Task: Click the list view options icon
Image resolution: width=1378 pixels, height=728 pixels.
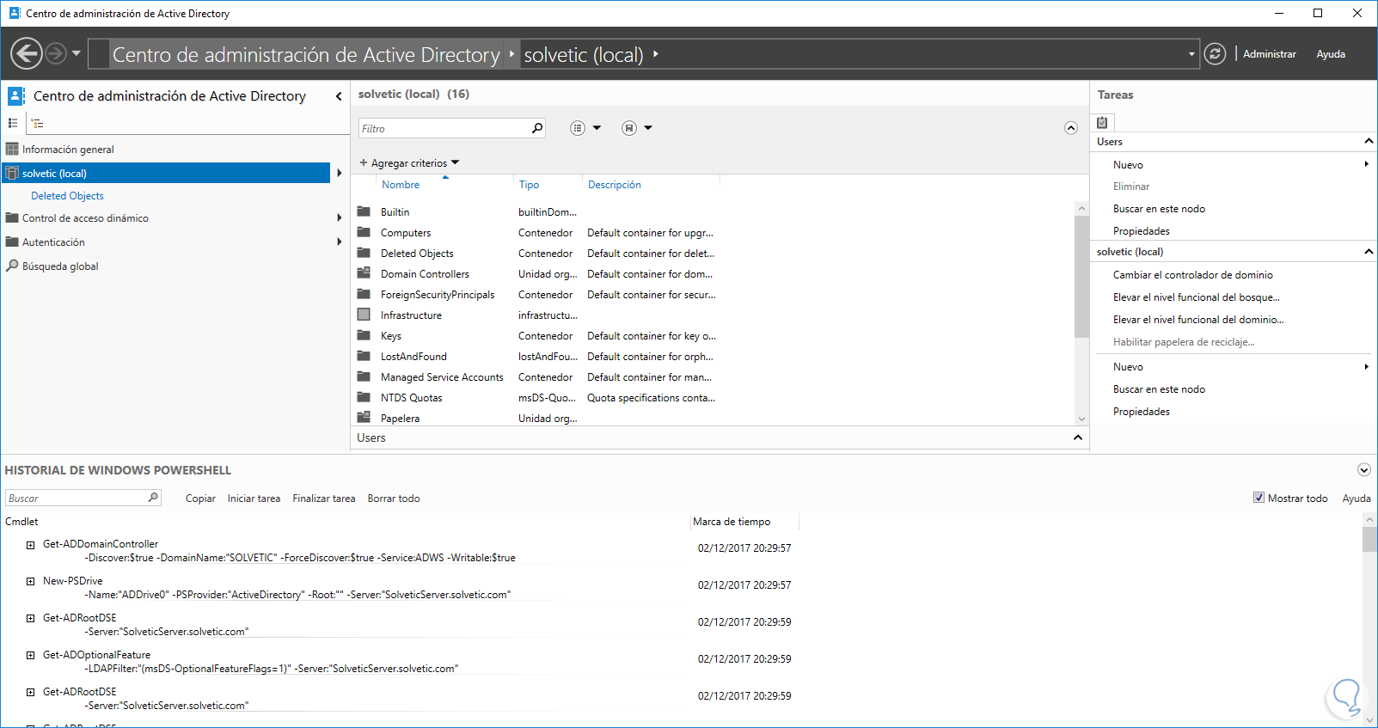Action: pos(578,128)
